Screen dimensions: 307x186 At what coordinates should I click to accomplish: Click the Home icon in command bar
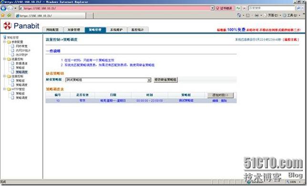tap(239, 15)
